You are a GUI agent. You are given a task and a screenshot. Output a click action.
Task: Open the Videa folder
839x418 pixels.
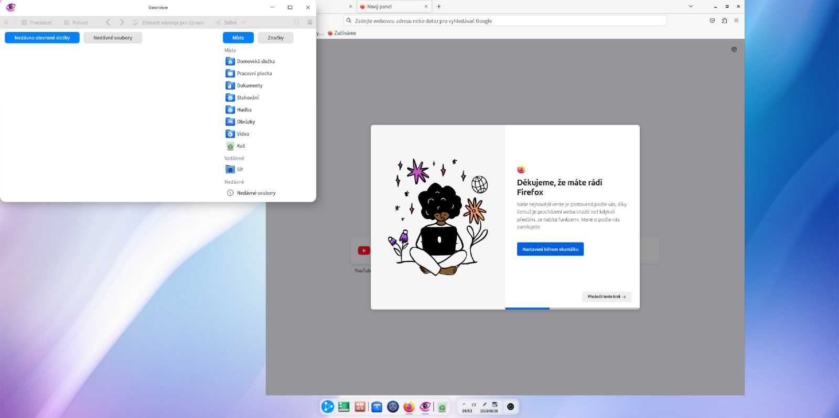click(238, 134)
